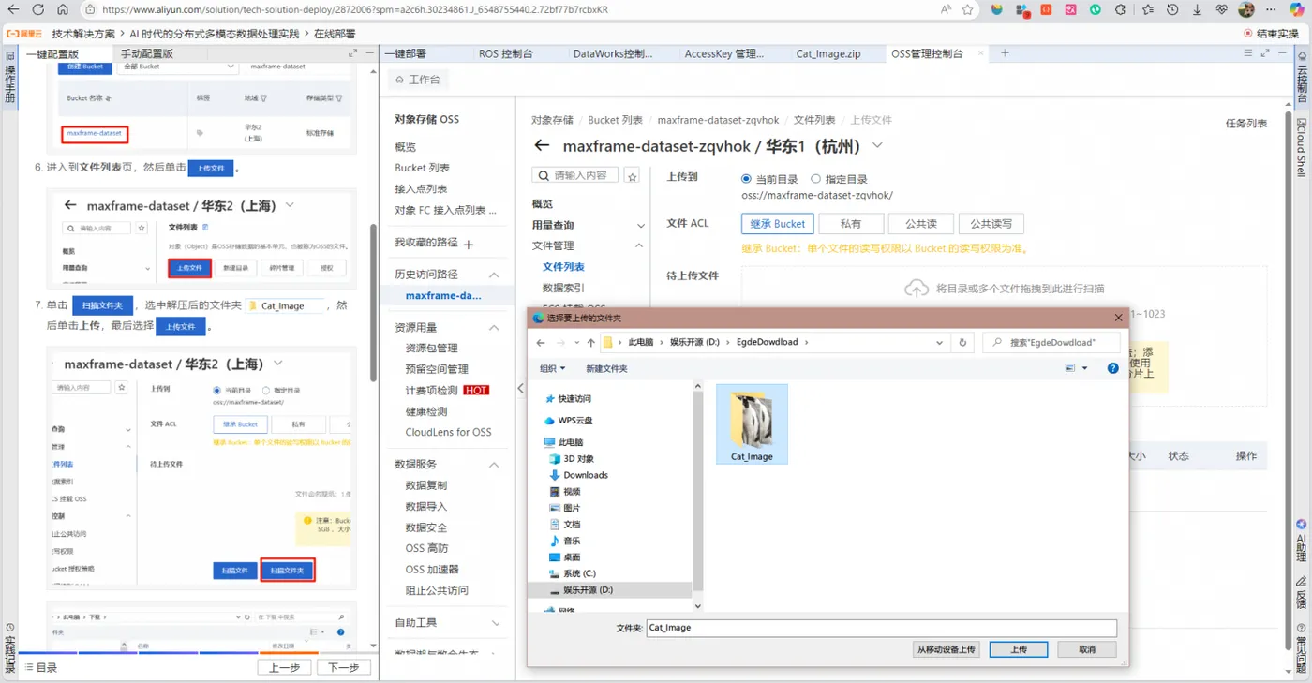1312x683 pixels.
Task: Go up one folder level in file dialog
Action: pyautogui.click(x=590, y=342)
